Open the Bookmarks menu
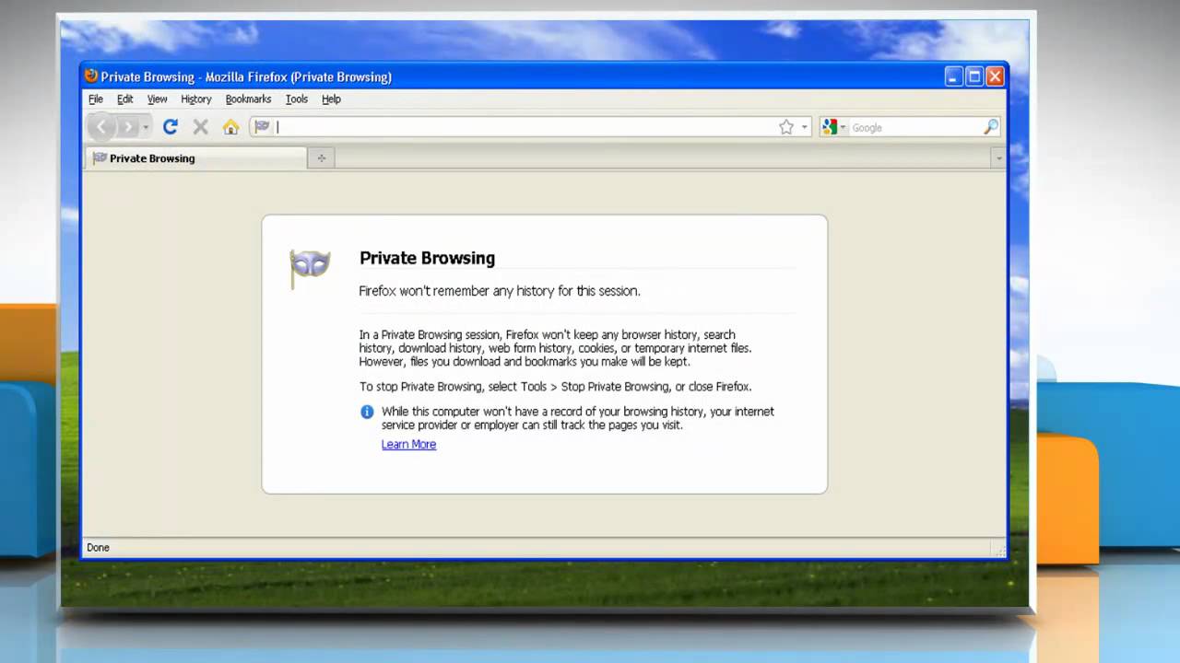 pos(249,99)
